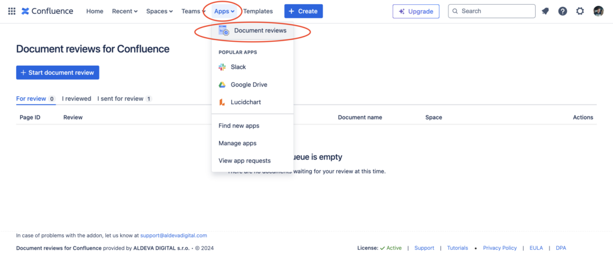Click the Document reviews app icon
Screen dimensions: 613x260
pos(224,30)
